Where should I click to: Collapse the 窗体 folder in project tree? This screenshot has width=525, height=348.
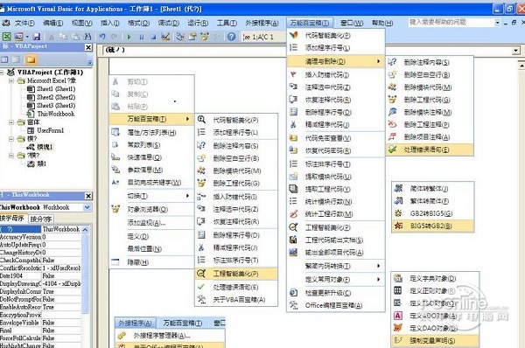pyautogui.click(x=11, y=122)
